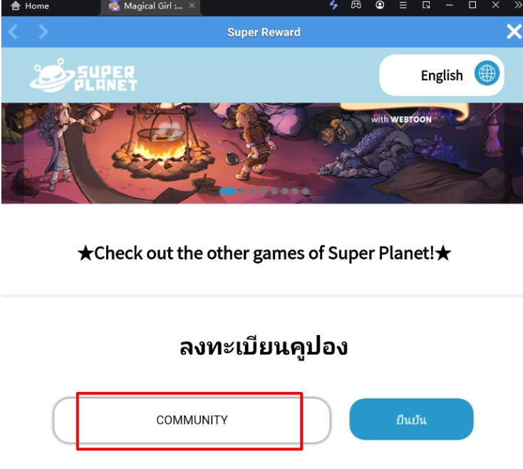
Task: Click the lightning bolt boost icon
Action: tap(333, 5)
